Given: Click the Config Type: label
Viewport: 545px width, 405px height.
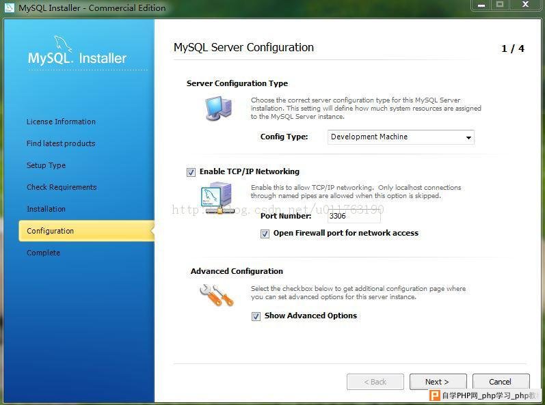Looking at the screenshot, I should tap(284, 137).
